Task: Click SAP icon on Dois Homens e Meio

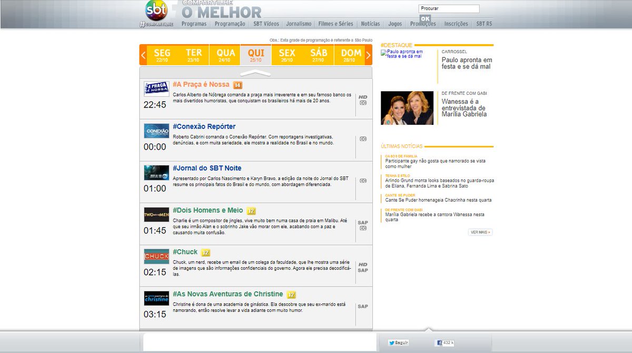Action: (363, 222)
